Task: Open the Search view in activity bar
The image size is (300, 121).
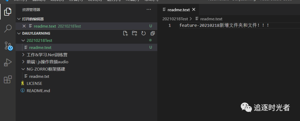Action: 8,29
